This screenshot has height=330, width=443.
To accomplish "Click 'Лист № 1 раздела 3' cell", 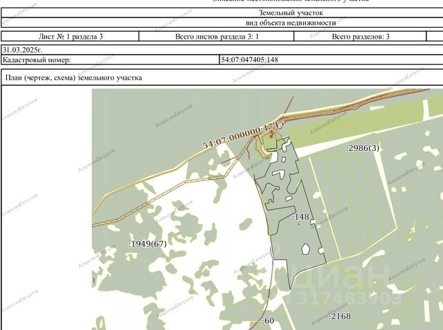I will [71, 37].
